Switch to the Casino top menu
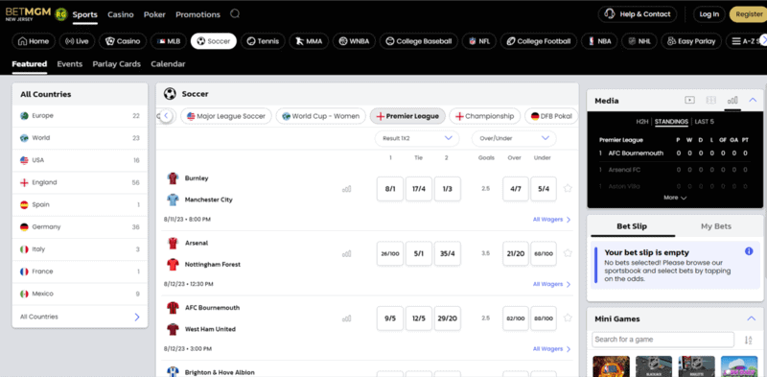 121,14
